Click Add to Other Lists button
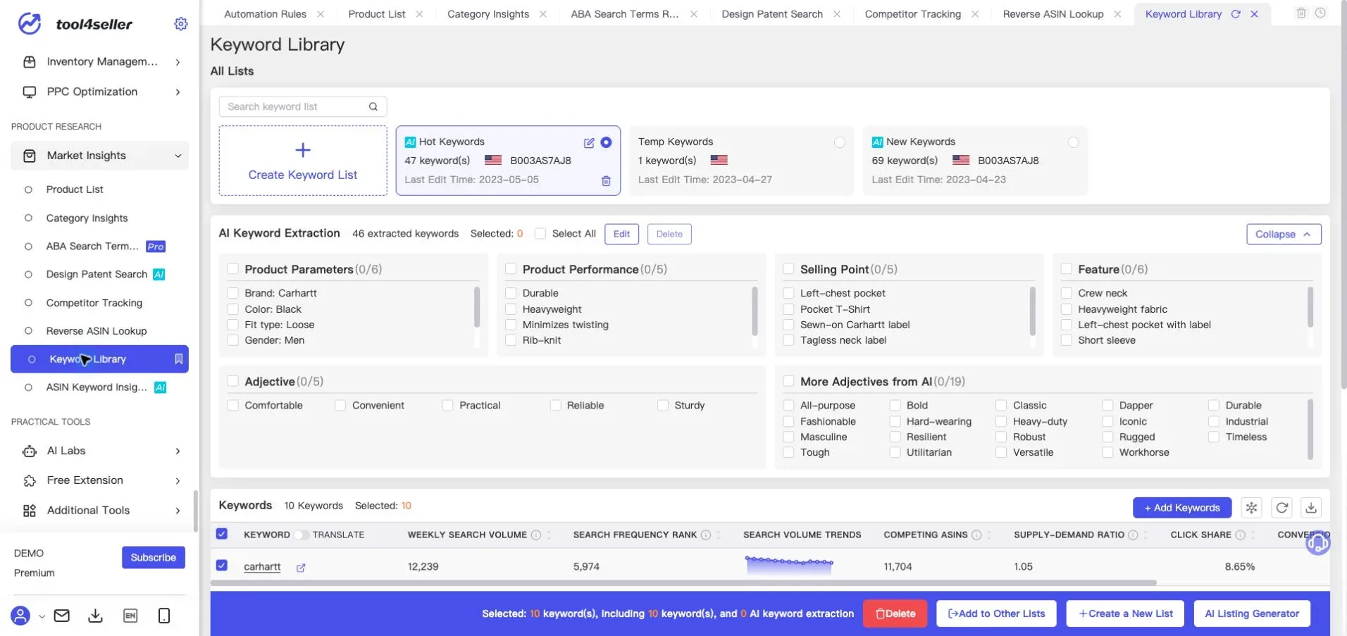Screen dimensions: 1347x636 pyautogui.click(x=996, y=613)
